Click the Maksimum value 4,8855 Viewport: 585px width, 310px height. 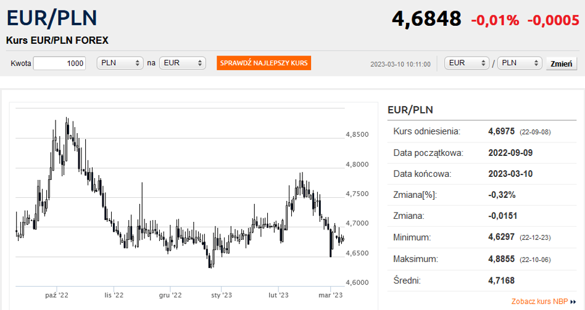pyautogui.click(x=502, y=259)
